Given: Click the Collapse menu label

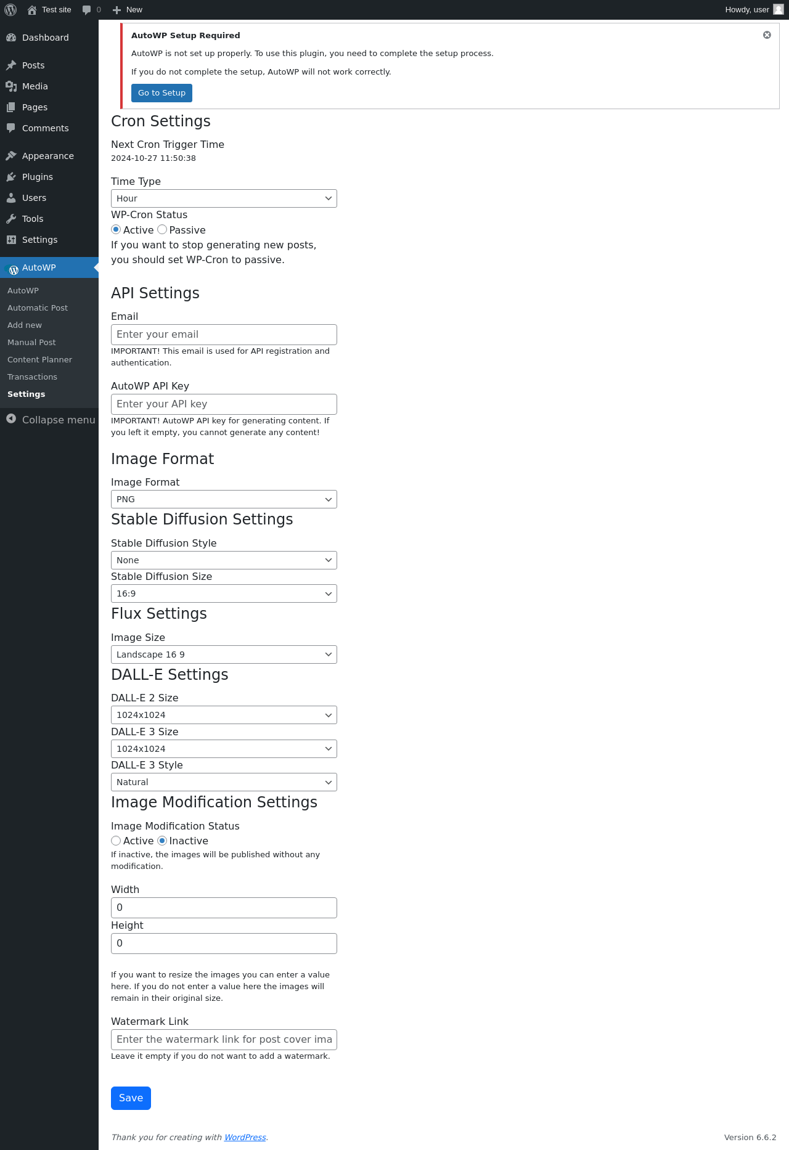Looking at the screenshot, I should pos(59,420).
